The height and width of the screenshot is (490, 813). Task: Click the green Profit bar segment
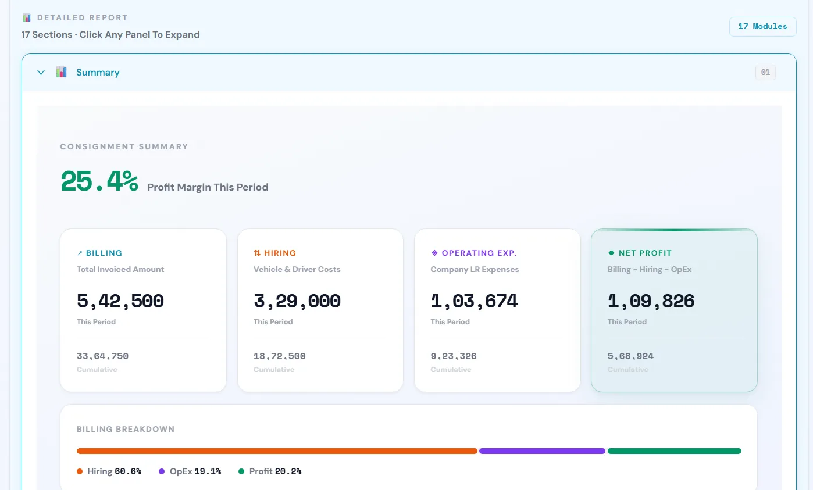point(675,451)
